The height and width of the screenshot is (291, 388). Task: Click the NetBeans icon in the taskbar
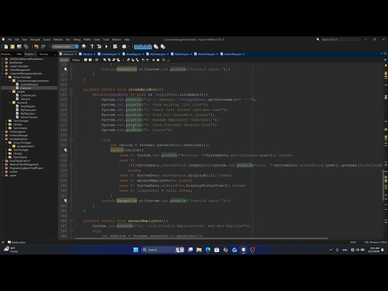[244, 250]
